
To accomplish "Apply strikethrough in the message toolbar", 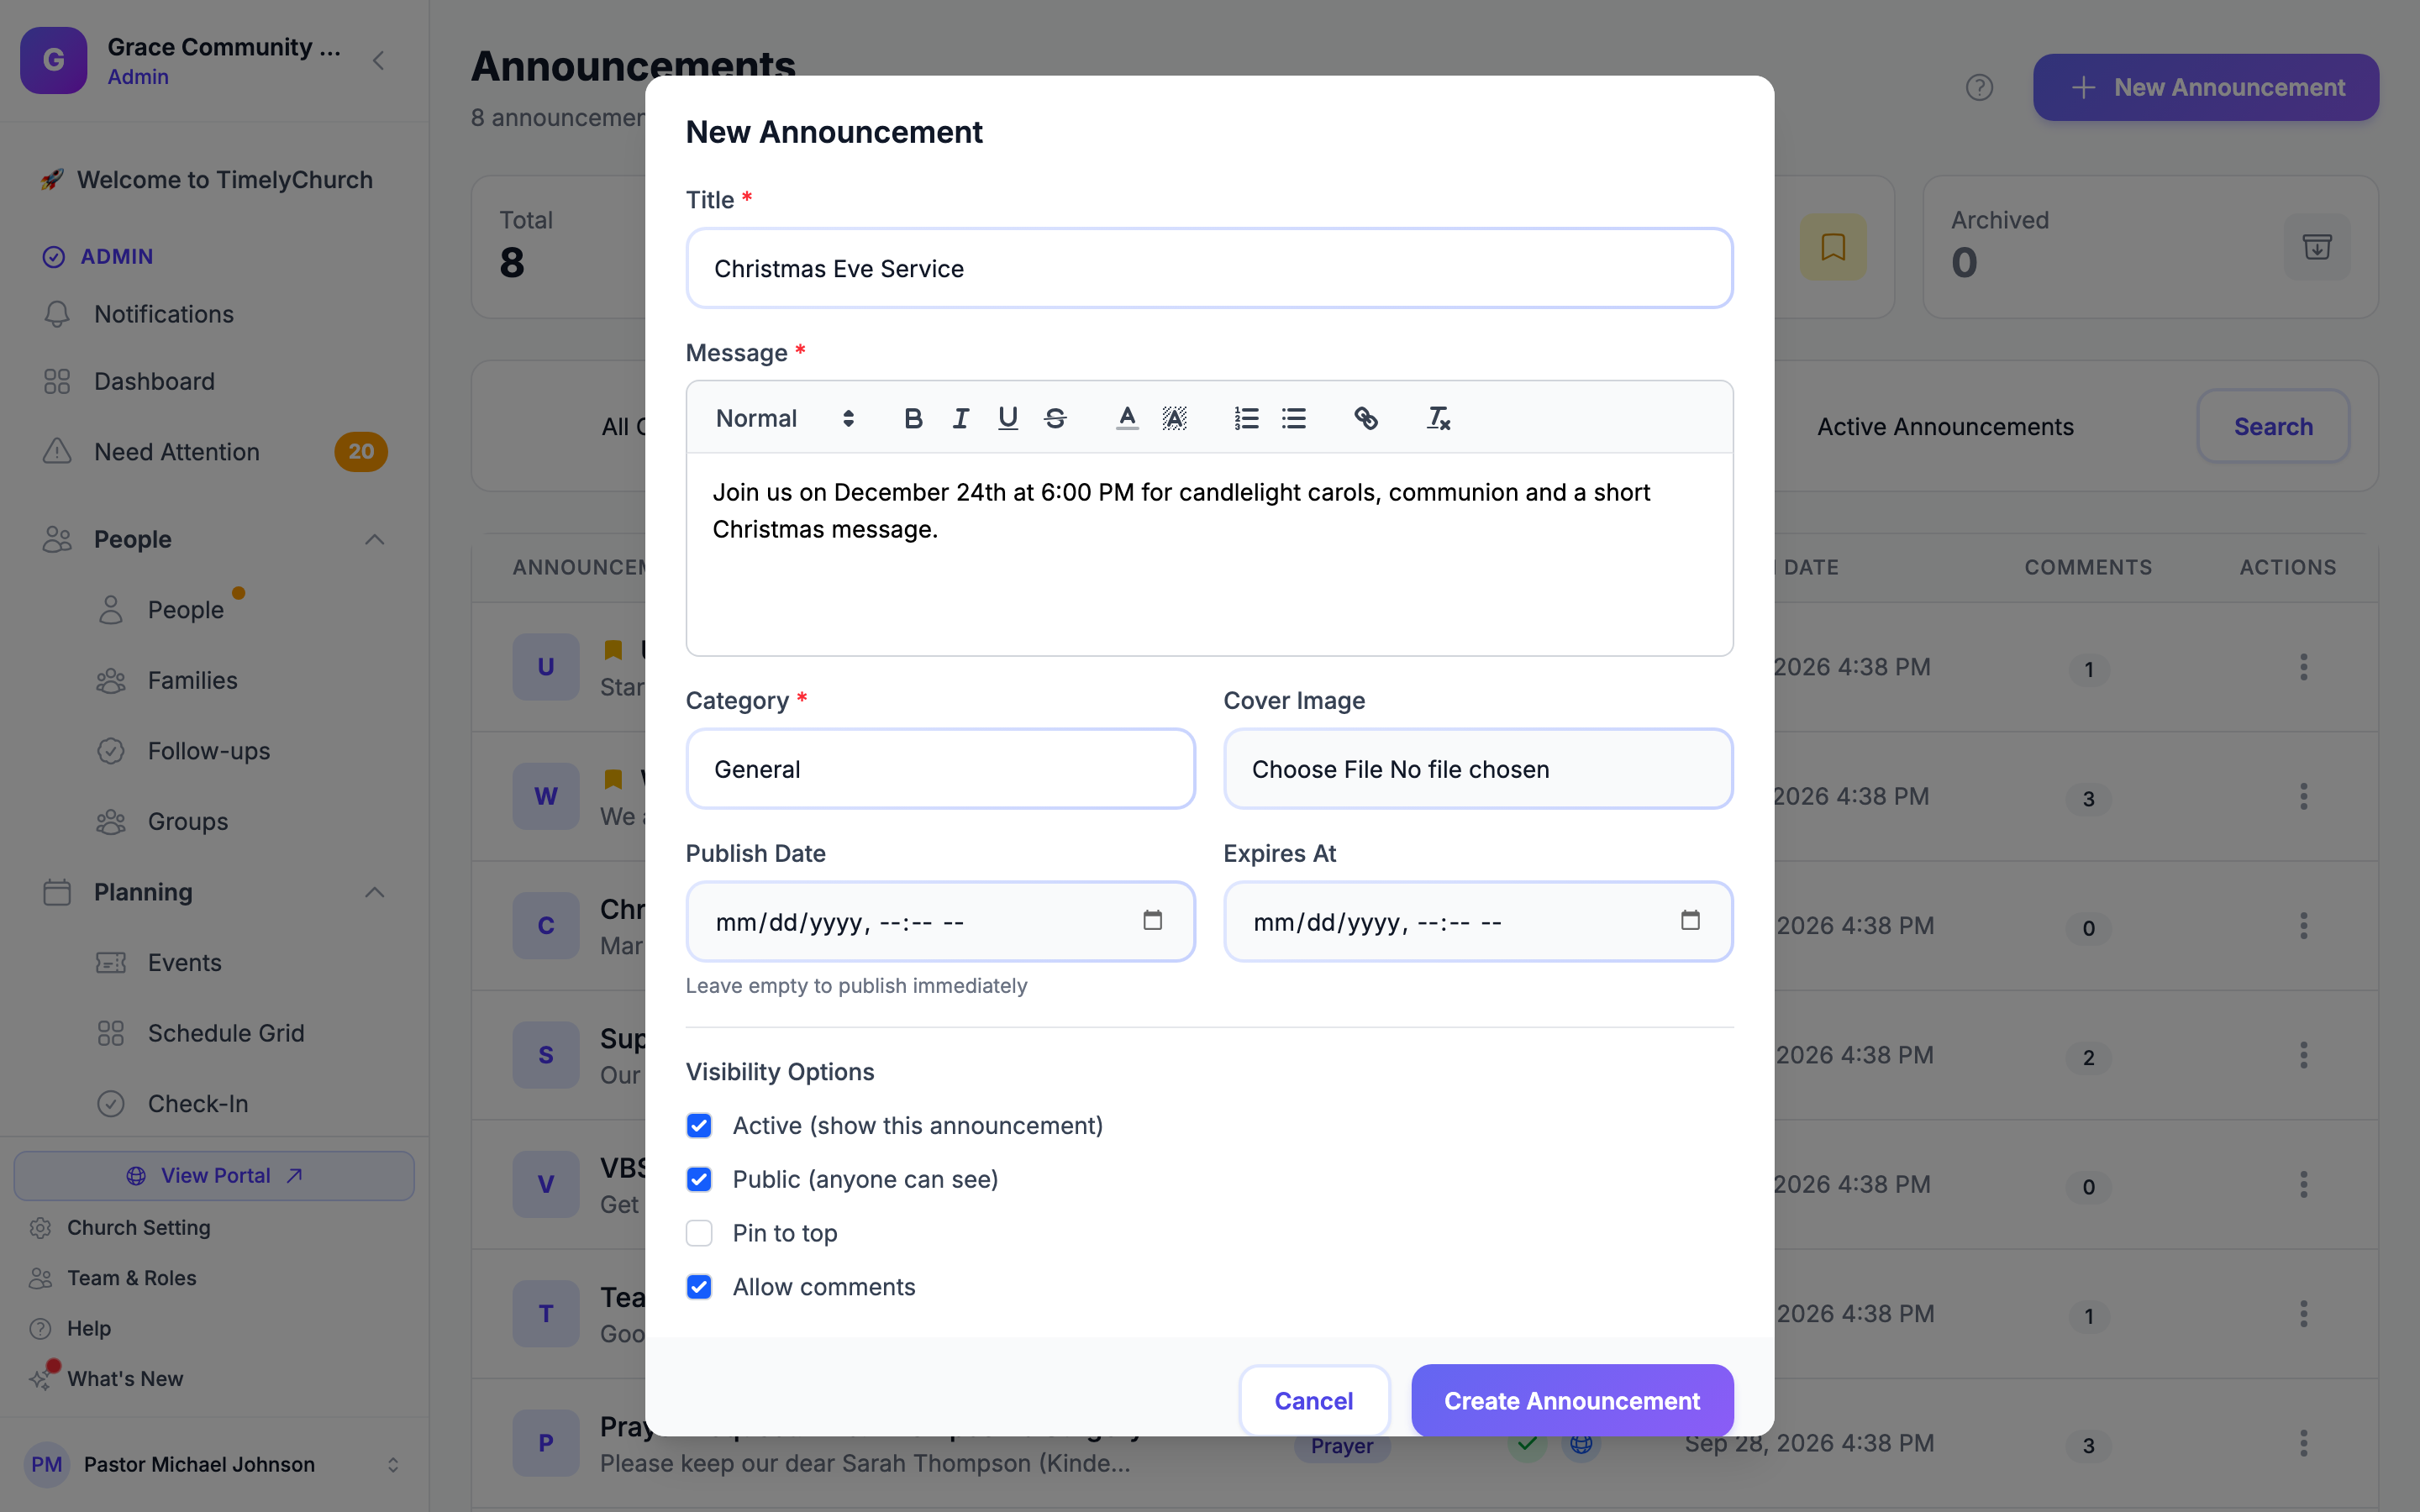I will click(x=1055, y=418).
